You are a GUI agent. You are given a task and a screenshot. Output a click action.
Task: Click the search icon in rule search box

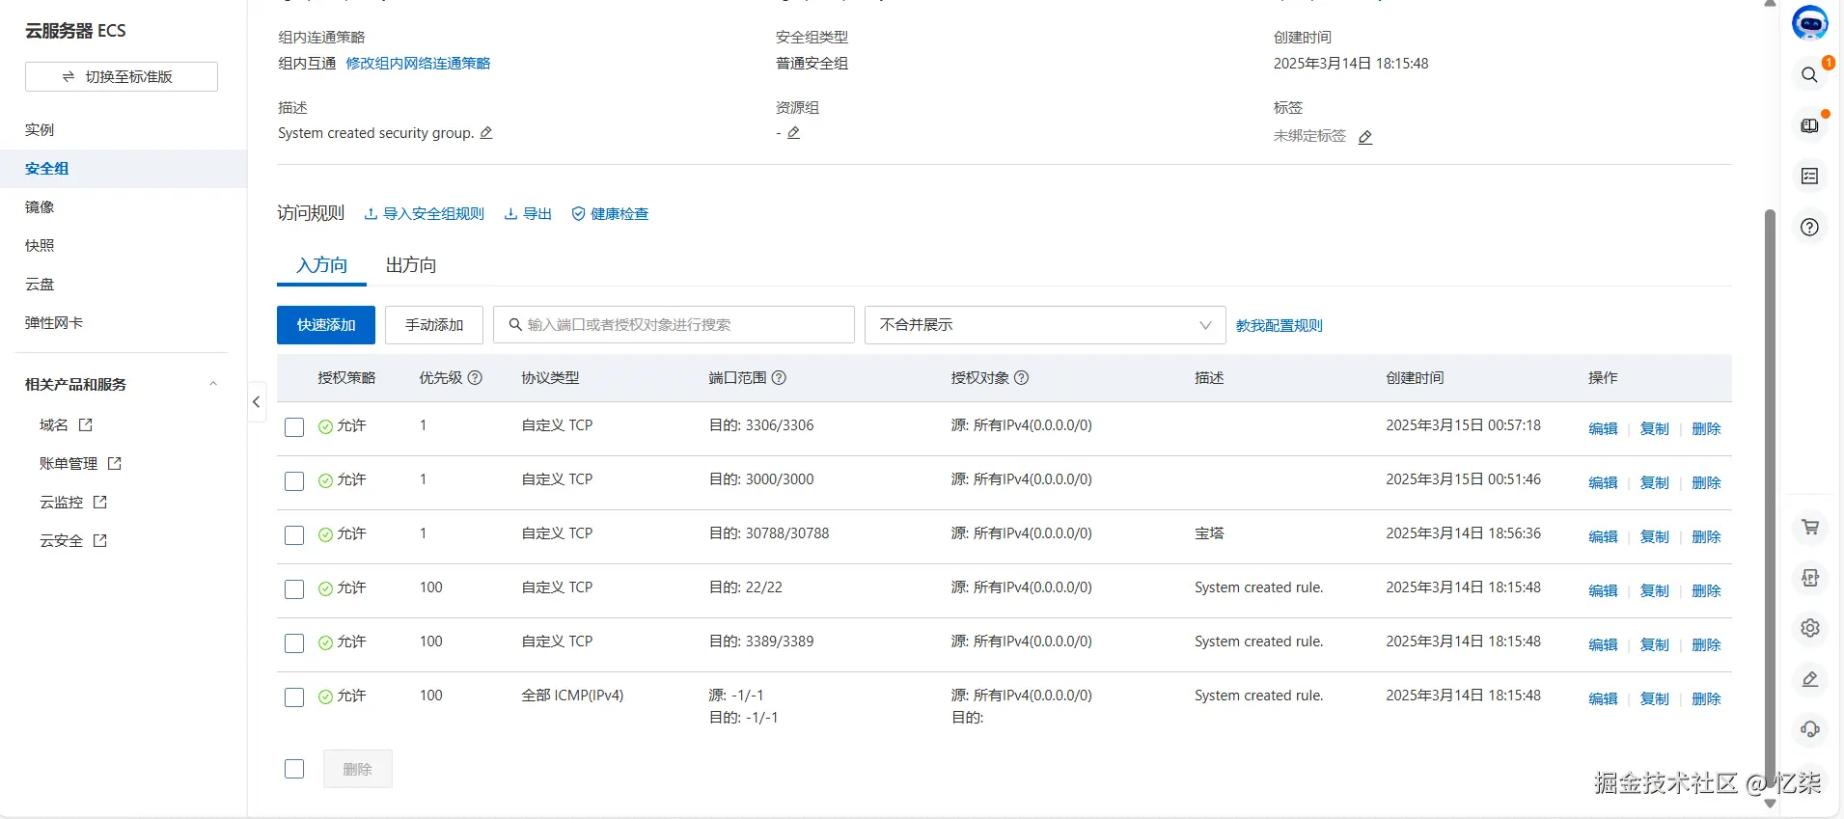pyautogui.click(x=515, y=325)
